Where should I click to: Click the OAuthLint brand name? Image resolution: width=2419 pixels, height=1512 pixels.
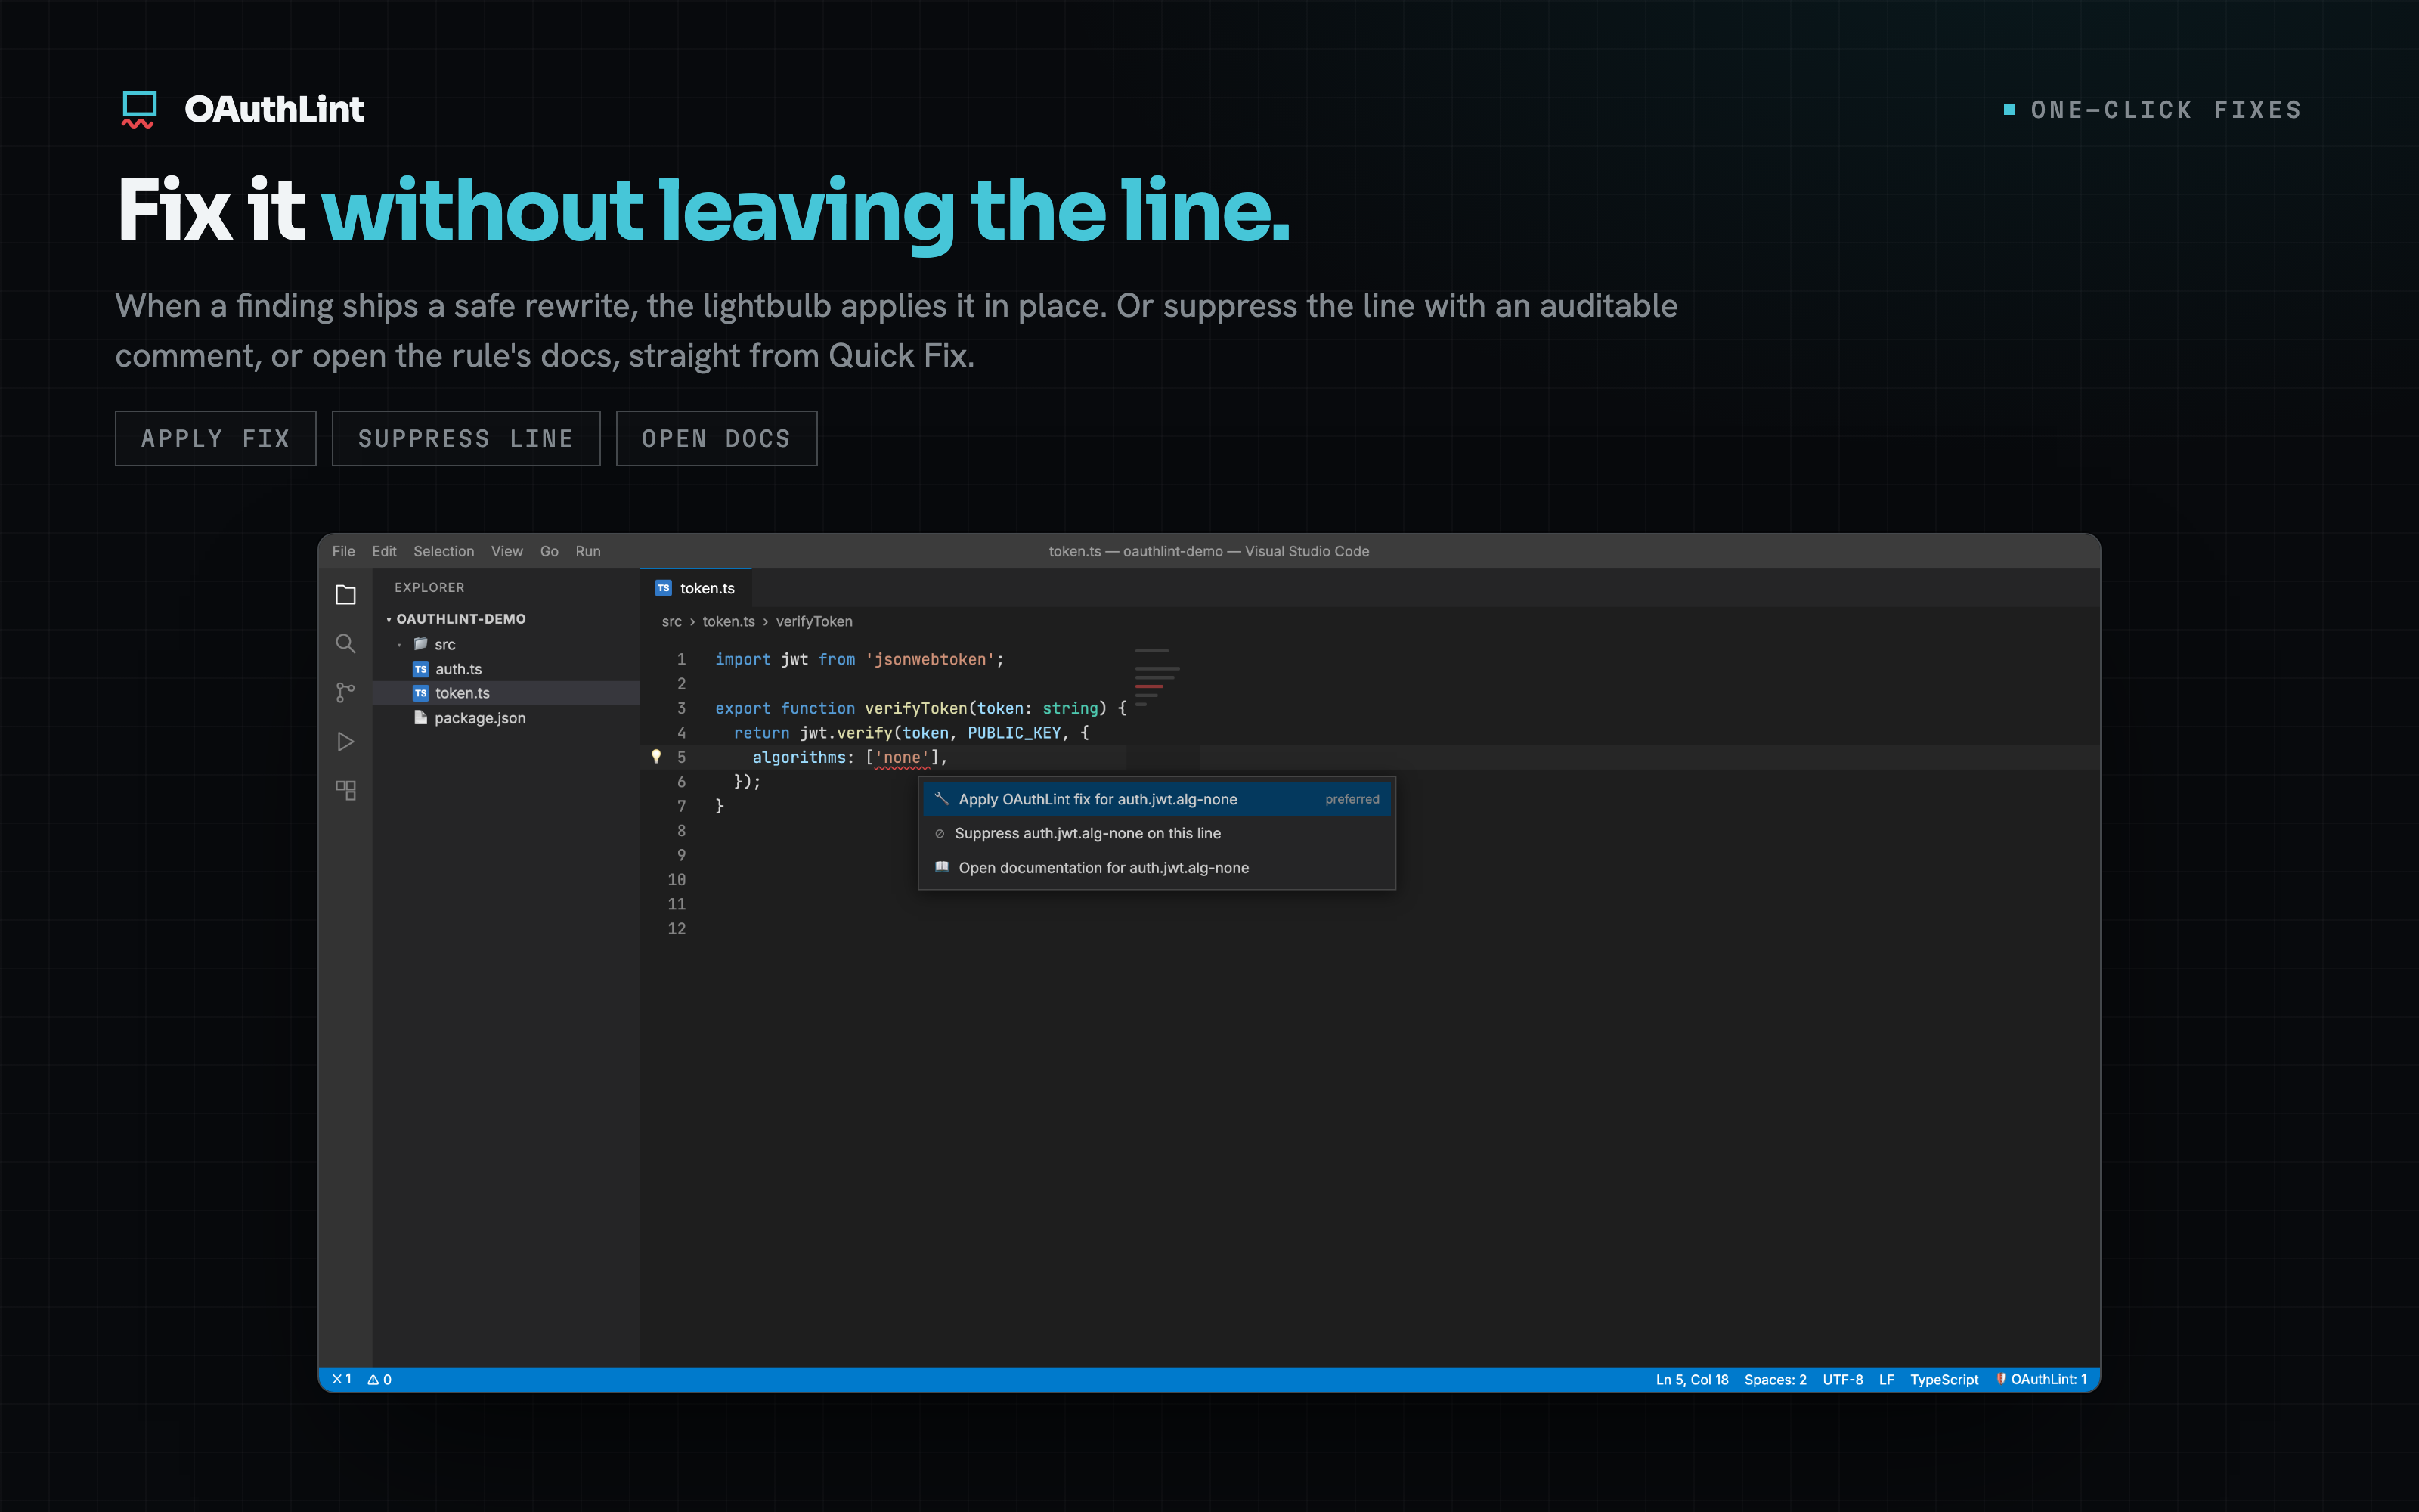tap(274, 109)
